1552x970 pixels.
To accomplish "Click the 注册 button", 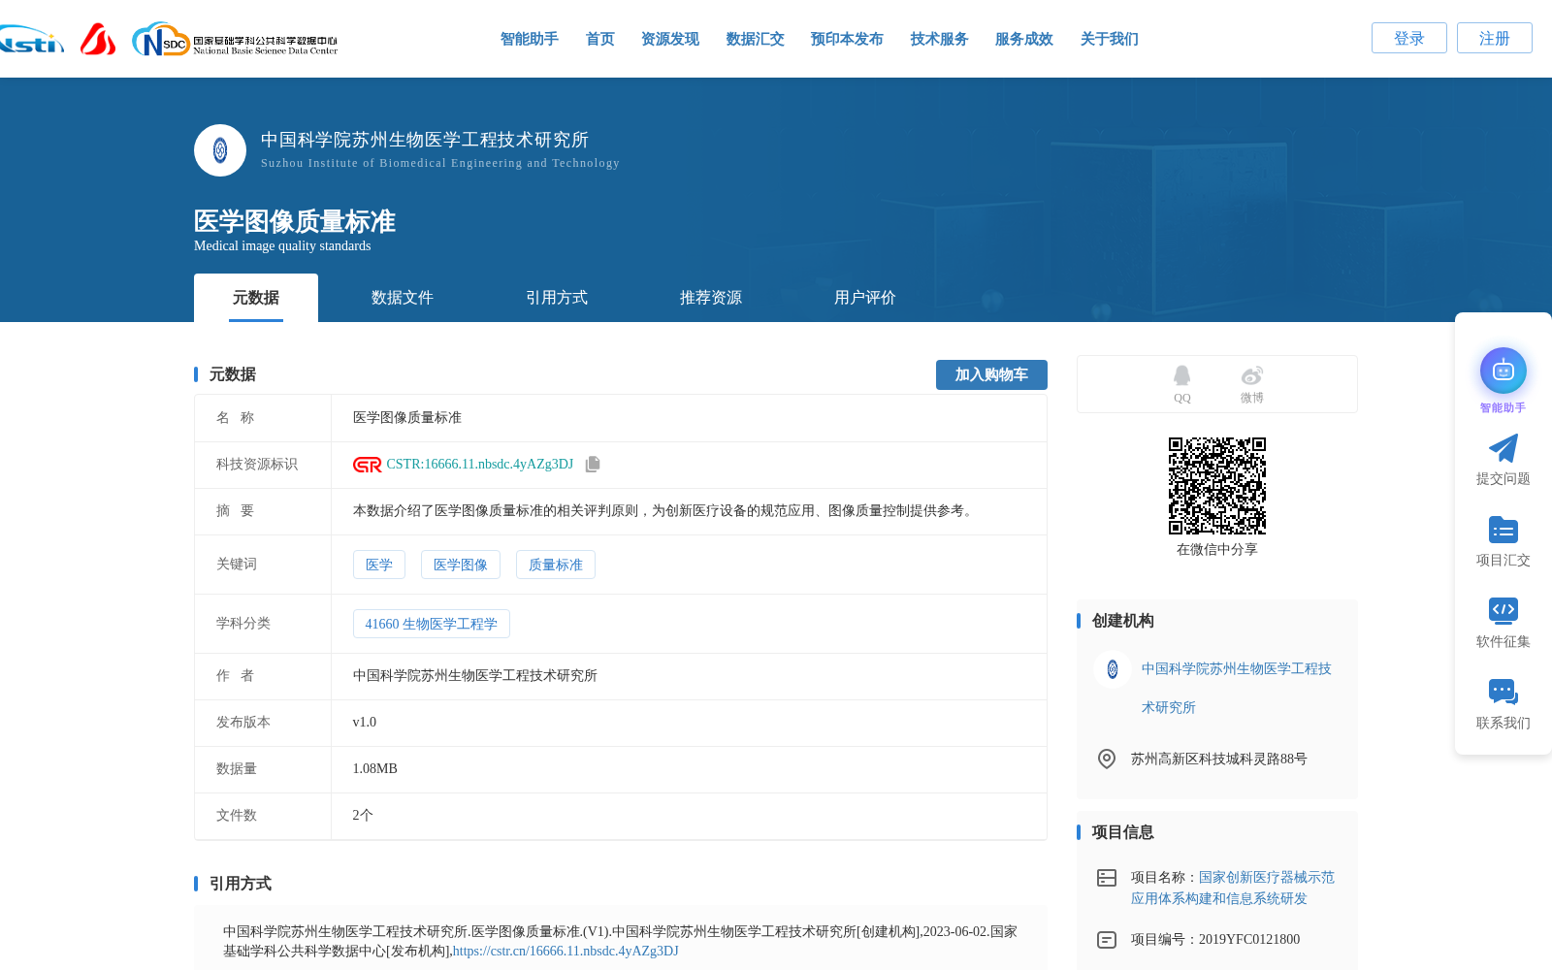I will (x=1495, y=38).
